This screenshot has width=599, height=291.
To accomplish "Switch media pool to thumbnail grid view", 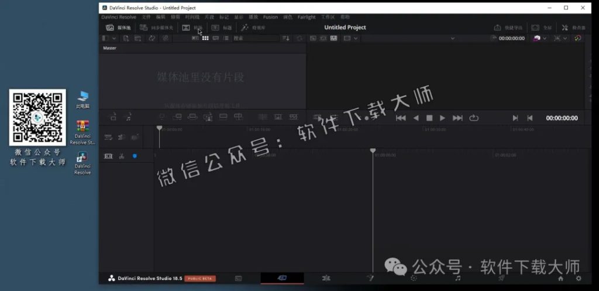I will (x=205, y=38).
